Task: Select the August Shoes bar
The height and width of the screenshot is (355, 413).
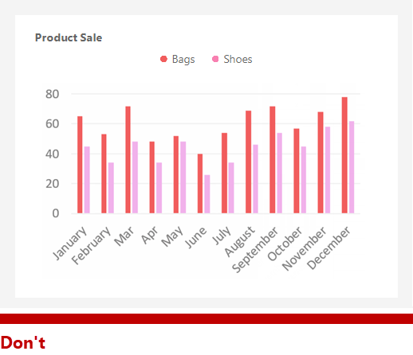Action: click(255, 179)
